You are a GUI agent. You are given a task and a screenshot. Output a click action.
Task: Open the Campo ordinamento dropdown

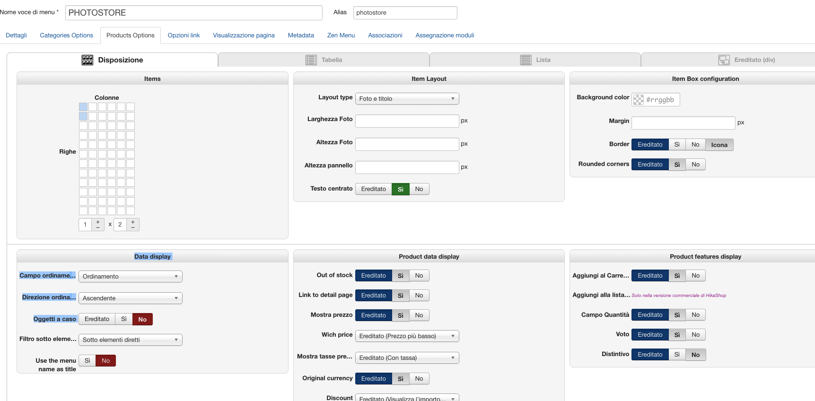131,277
